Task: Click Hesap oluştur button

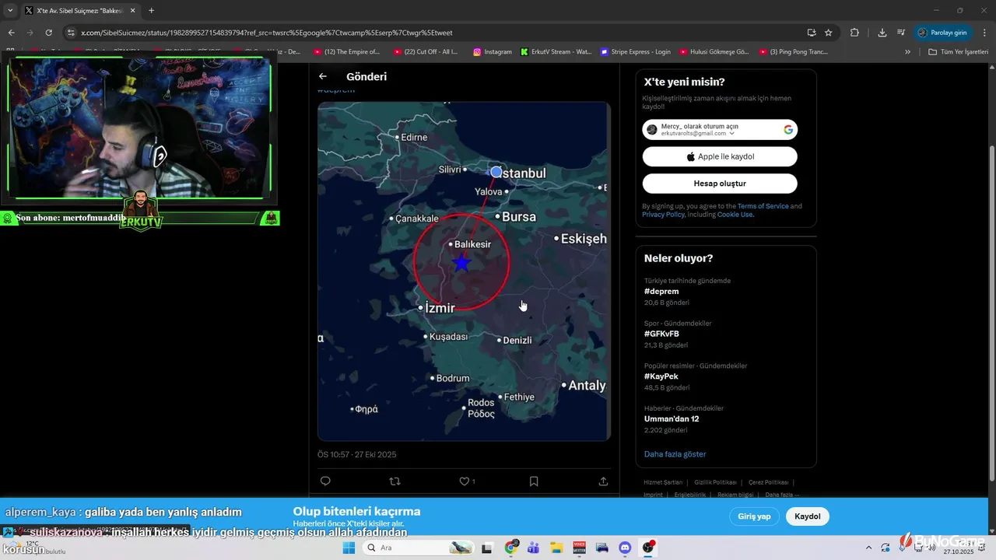Action: (x=720, y=184)
